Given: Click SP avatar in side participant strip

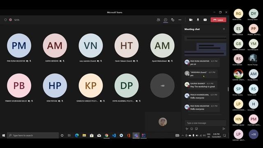Looking at the screenshot, I should (x=238, y=89).
